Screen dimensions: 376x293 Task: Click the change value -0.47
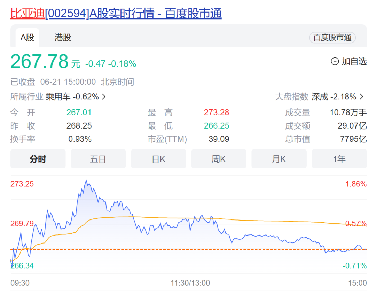tap(95, 64)
